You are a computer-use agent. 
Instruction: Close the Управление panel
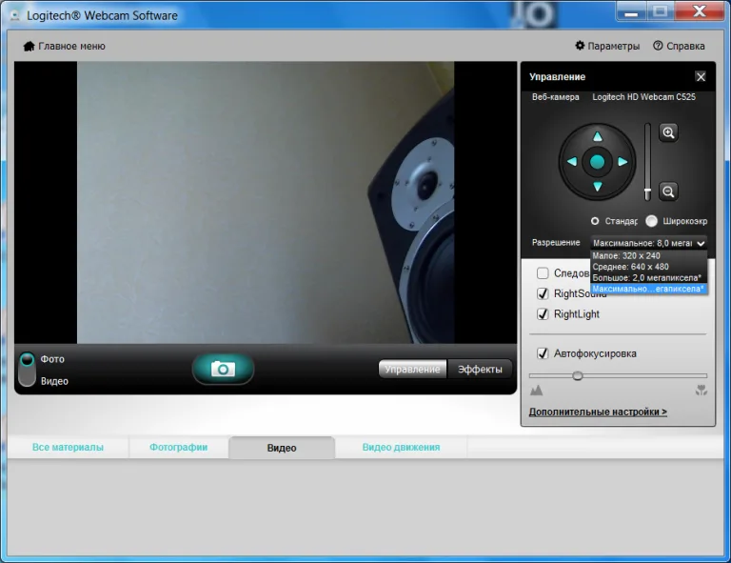point(701,77)
